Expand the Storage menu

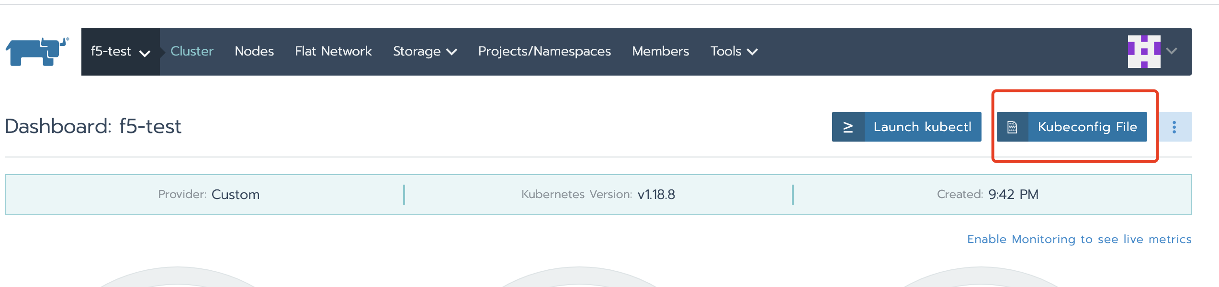(425, 51)
